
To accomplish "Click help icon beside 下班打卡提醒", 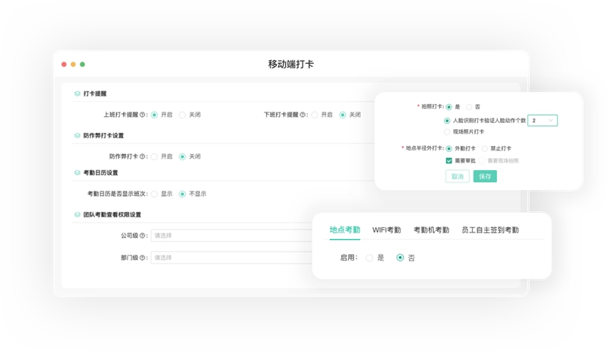I will (x=304, y=115).
